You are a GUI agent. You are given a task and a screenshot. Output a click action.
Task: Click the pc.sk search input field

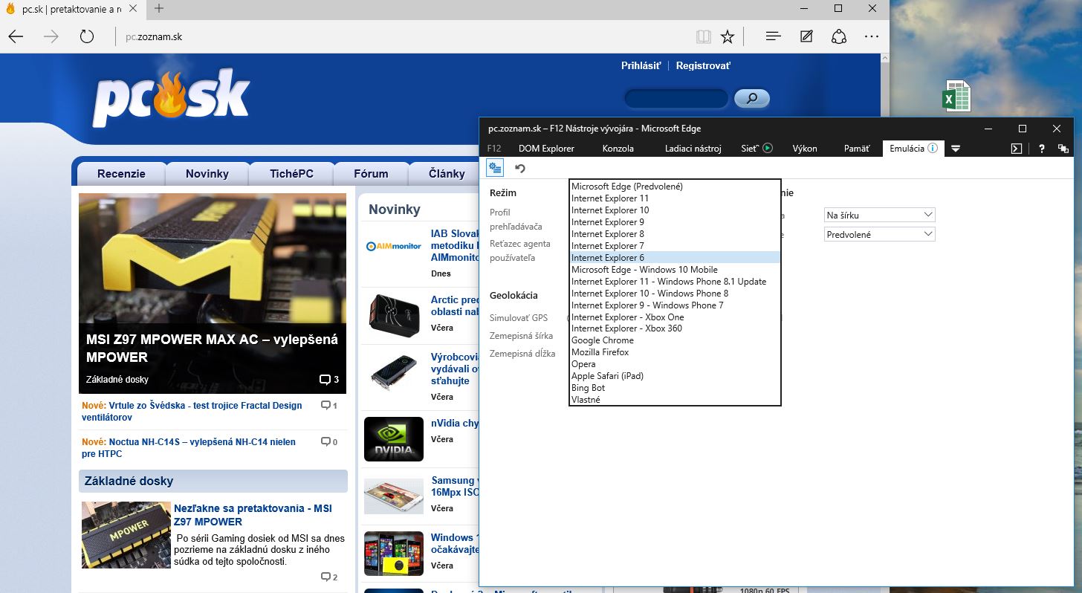point(676,98)
